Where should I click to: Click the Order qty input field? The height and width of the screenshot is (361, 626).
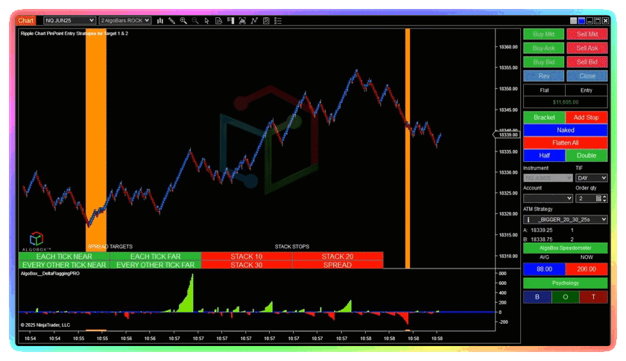[584, 198]
